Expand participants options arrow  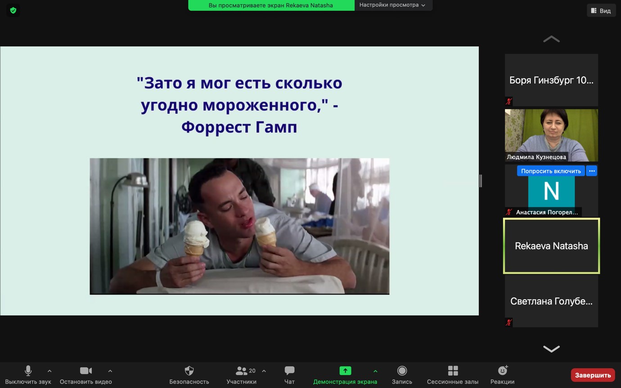click(x=264, y=371)
